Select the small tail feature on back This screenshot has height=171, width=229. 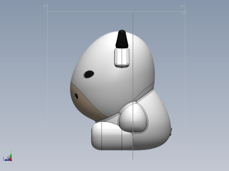(171, 132)
